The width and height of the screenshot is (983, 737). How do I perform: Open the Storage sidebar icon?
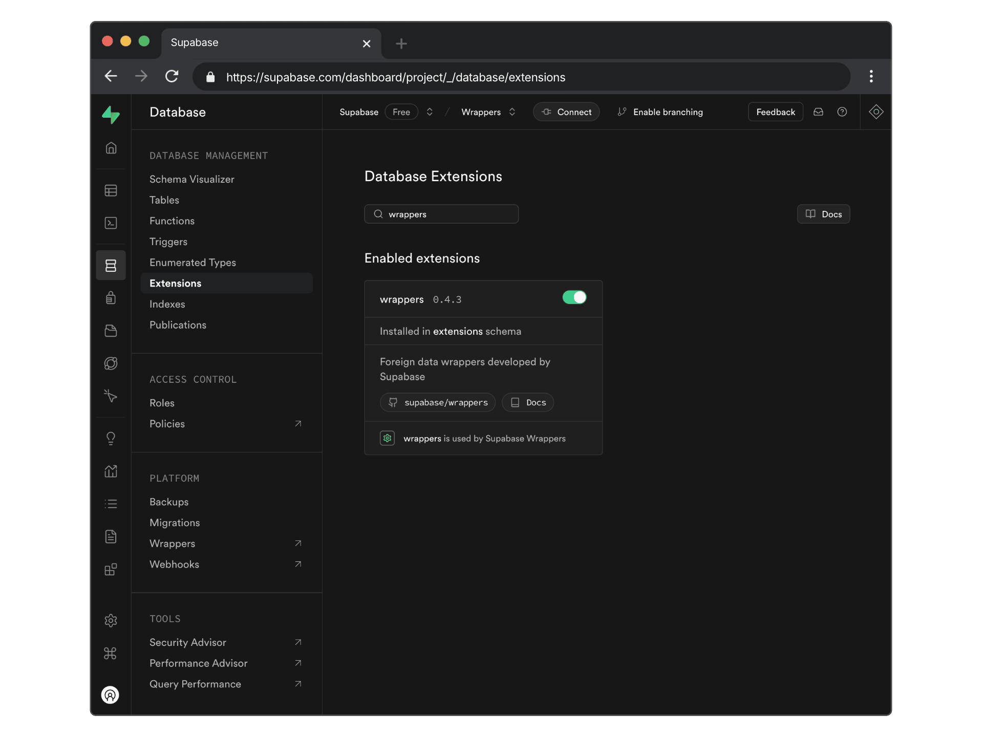(x=111, y=331)
